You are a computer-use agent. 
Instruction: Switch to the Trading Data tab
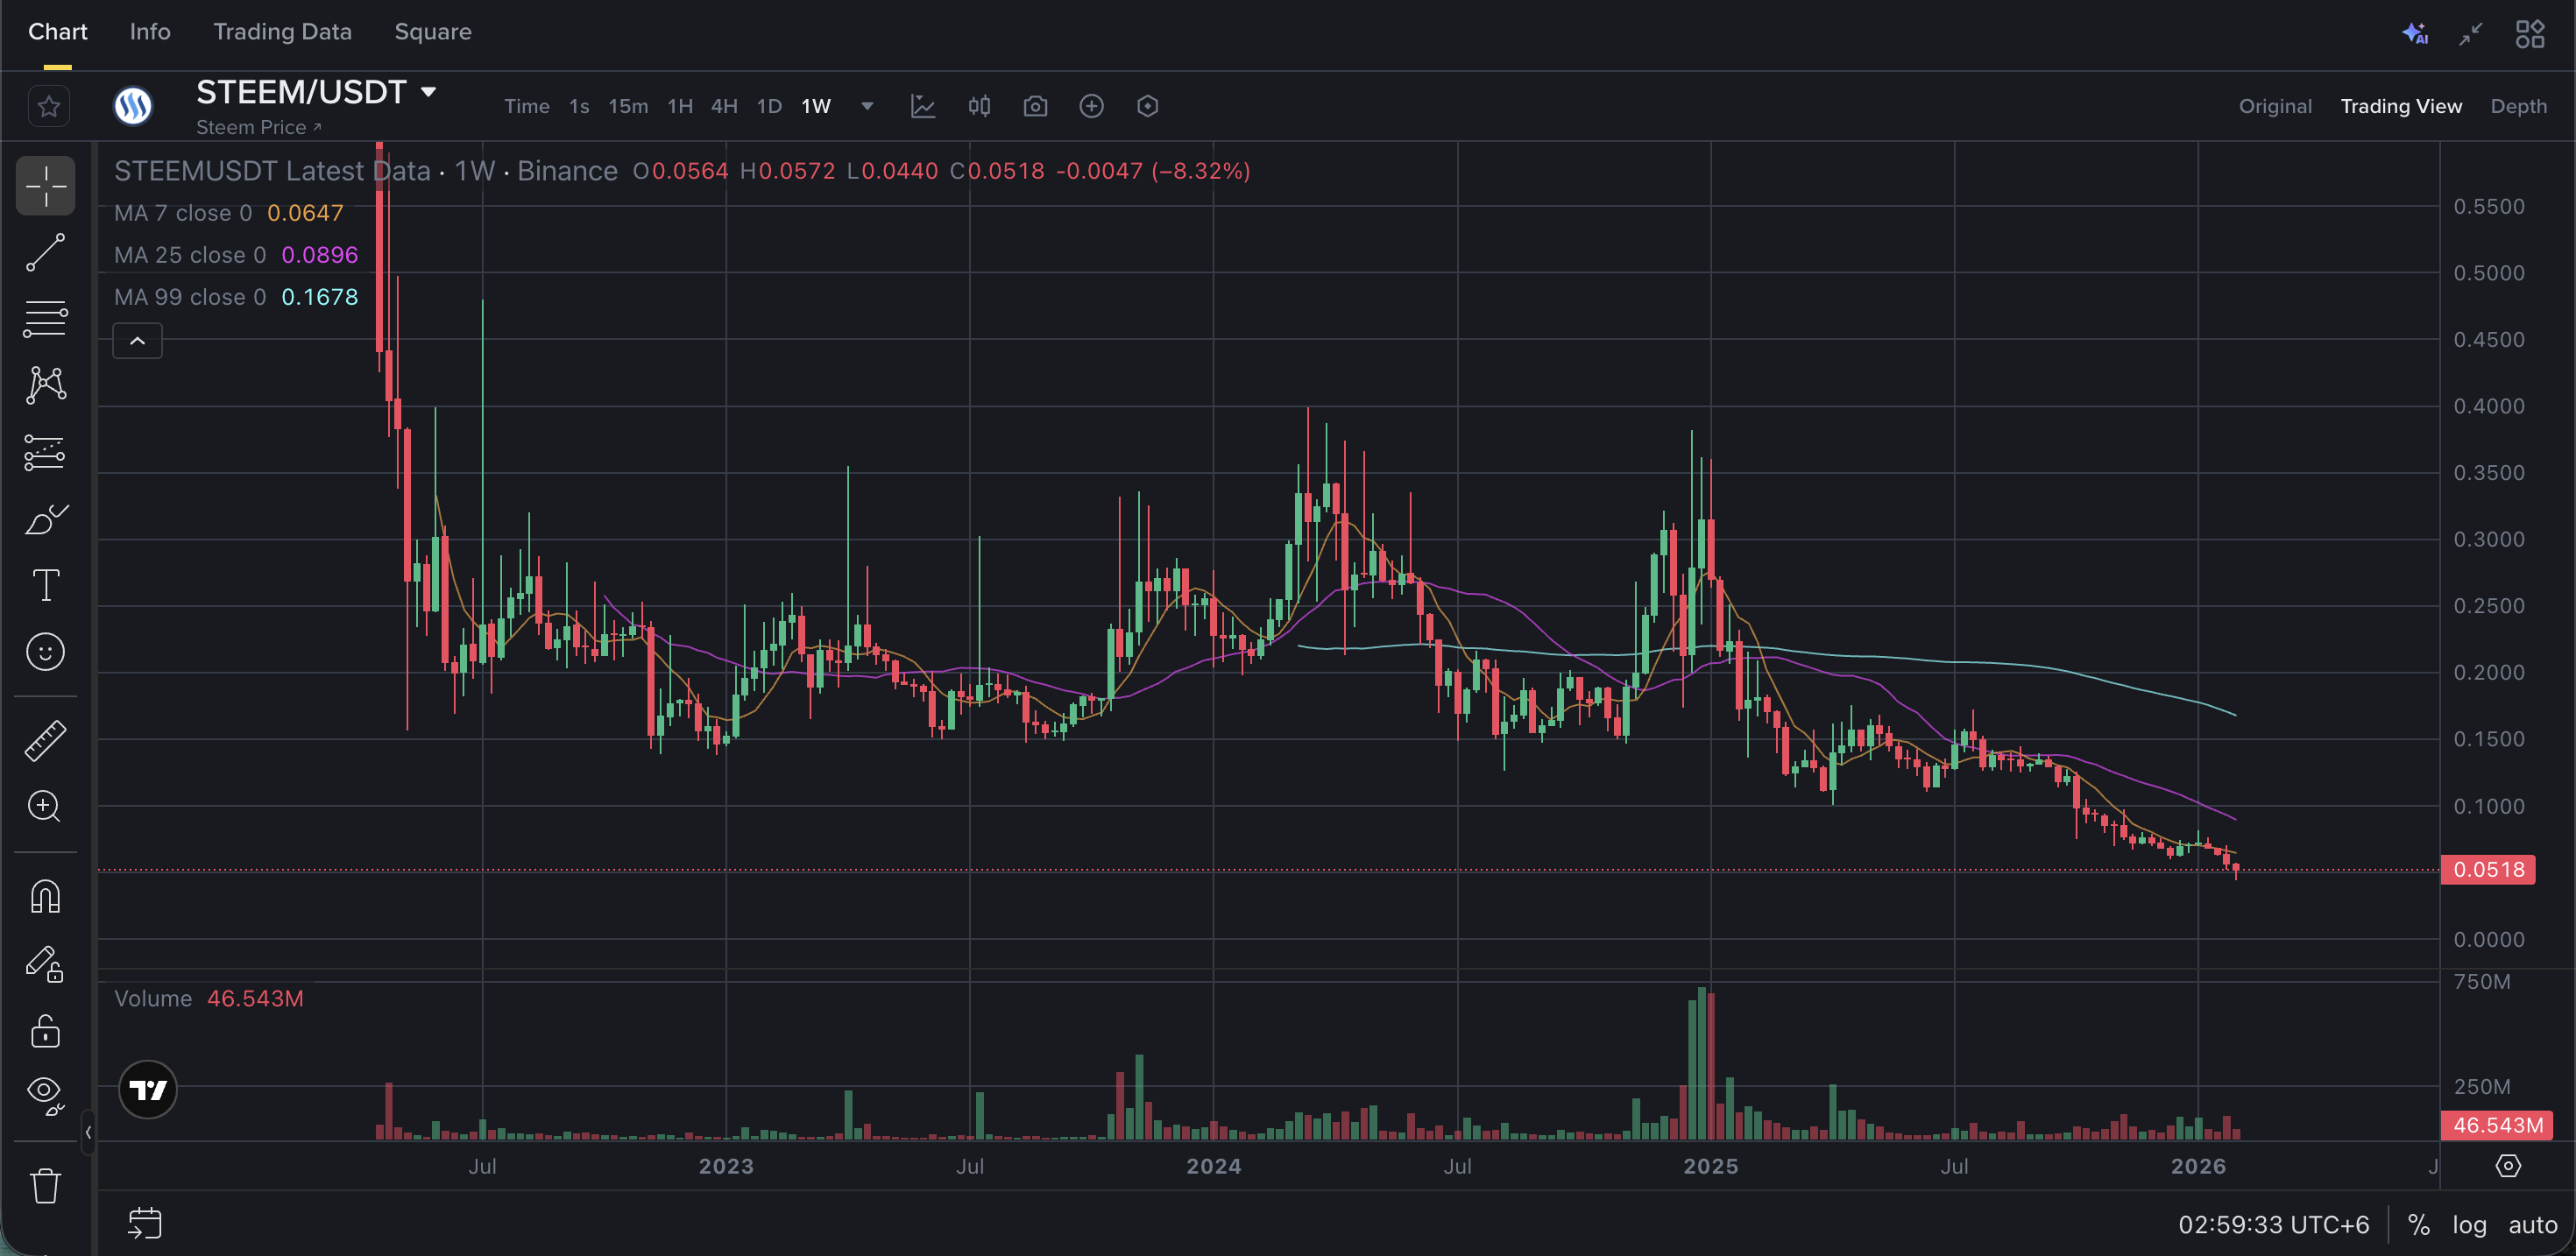pos(282,32)
